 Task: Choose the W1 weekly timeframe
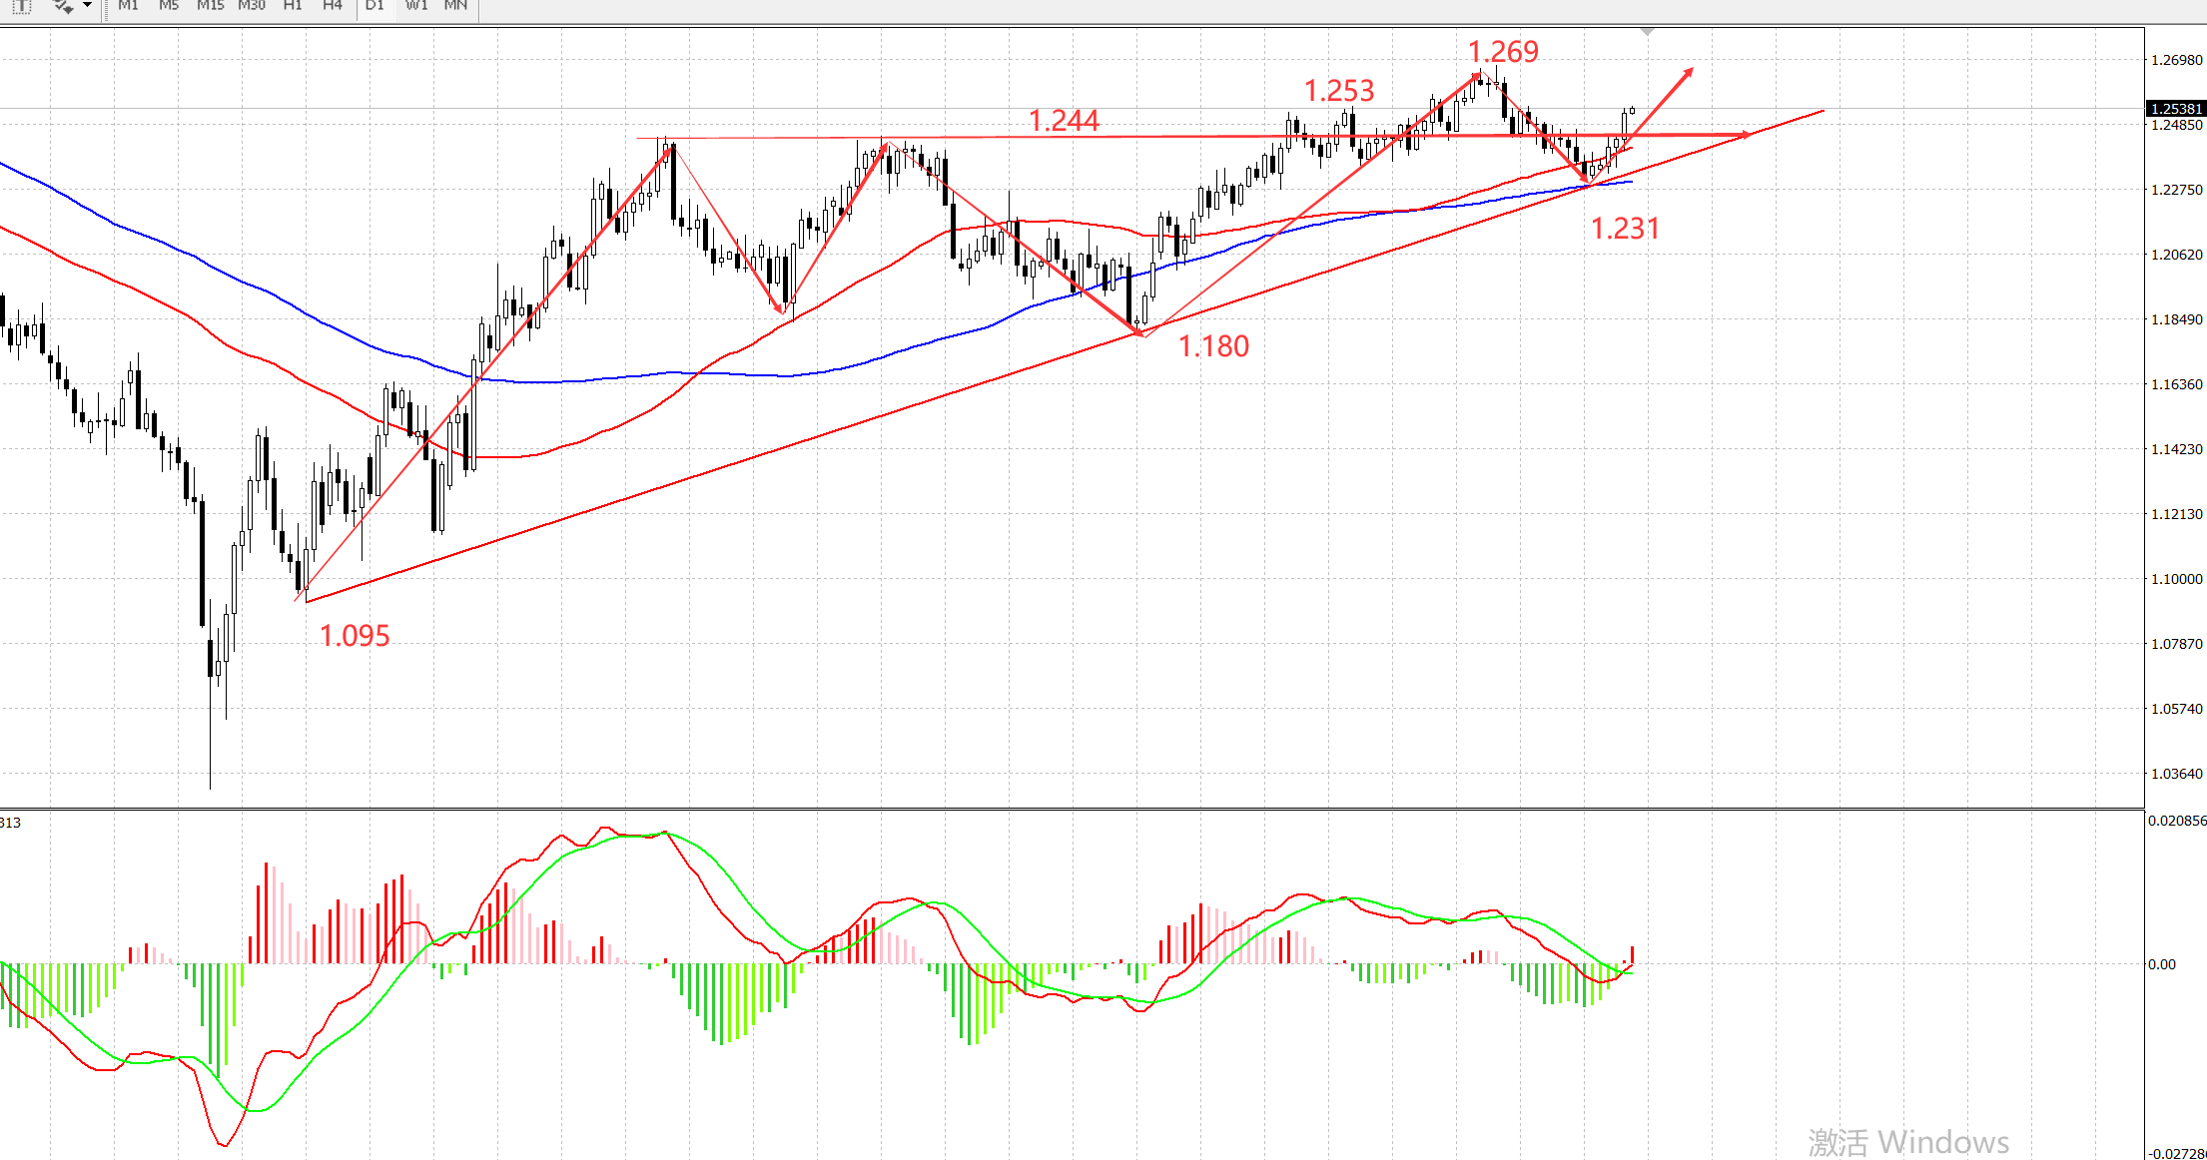click(416, 6)
